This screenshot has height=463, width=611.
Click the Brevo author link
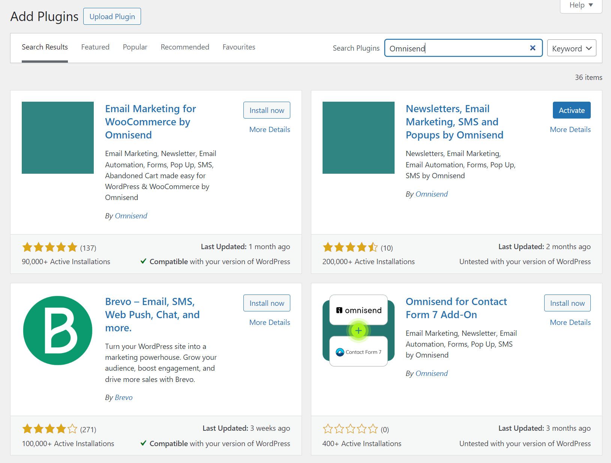click(123, 397)
